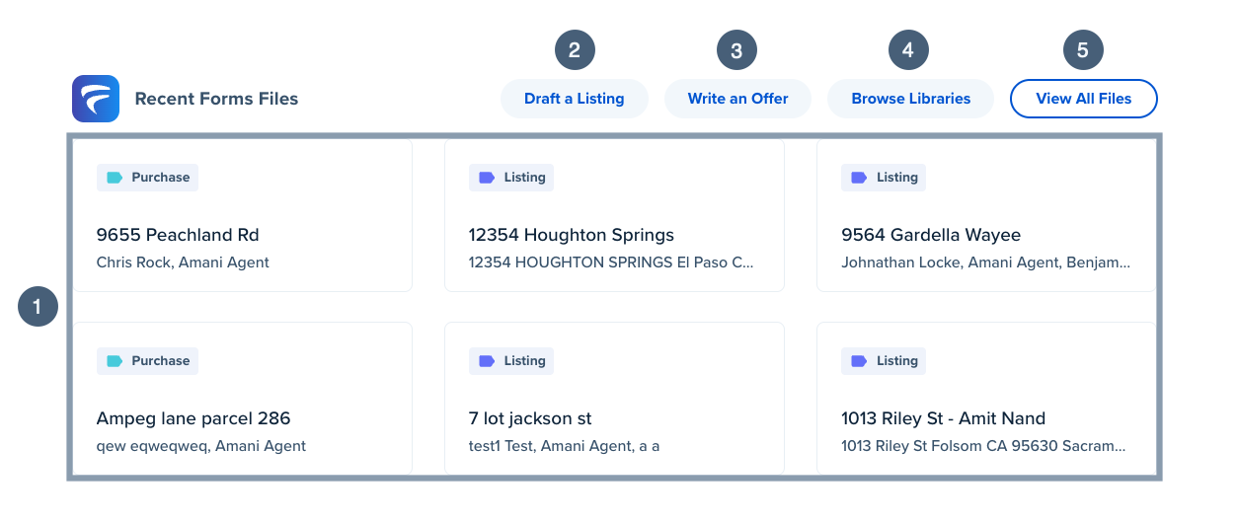The image size is (1238, 523).
Task: Click Listing tag icon on 12354 Houghton Springs
Action: click(487, 178)
